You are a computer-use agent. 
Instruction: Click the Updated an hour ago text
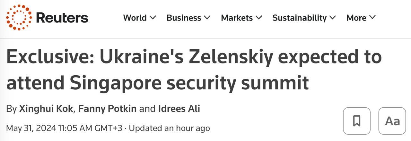coord(169,128)
